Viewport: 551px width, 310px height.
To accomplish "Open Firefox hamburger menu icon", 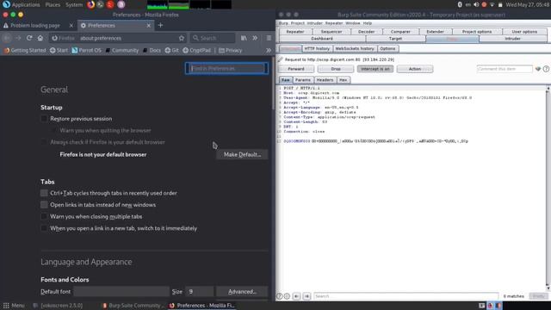I will (x=269, y=38).
